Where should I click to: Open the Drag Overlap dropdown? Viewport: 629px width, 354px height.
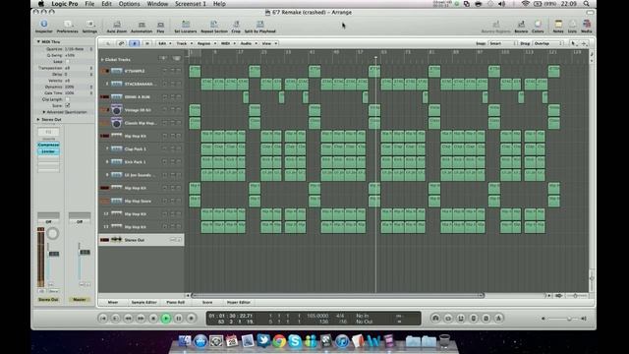(x=548, y=43)
